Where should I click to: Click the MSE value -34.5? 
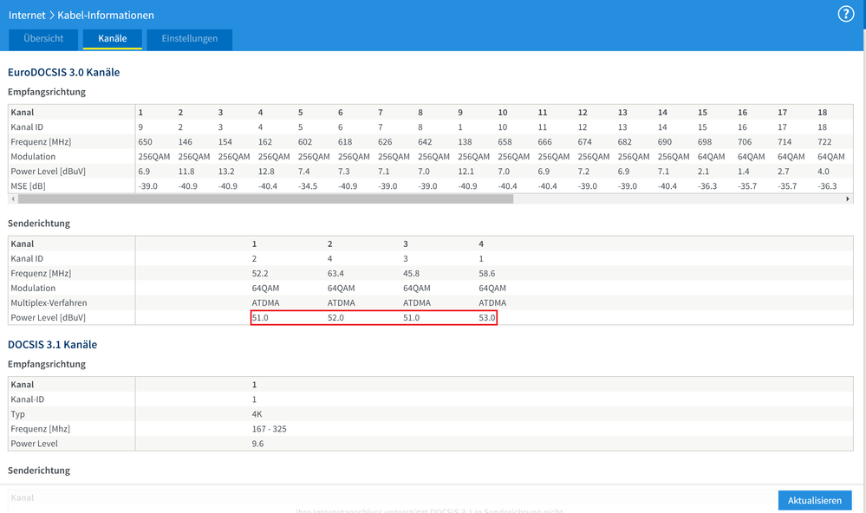click(x=308, y=186)
